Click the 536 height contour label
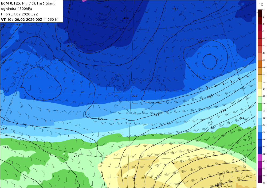 [x=179, y=183]
